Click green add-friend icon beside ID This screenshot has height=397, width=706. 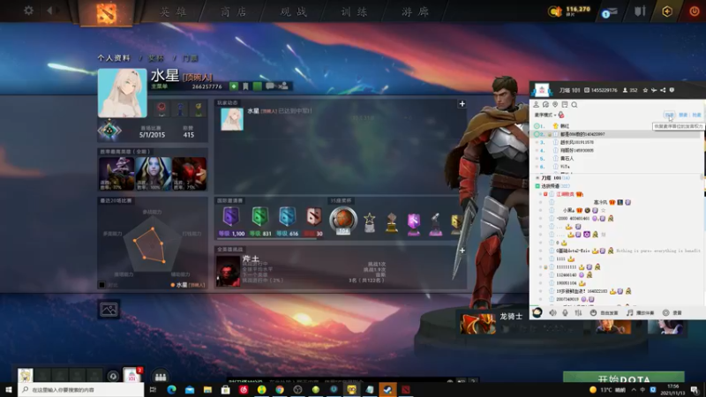coord(234,86)
